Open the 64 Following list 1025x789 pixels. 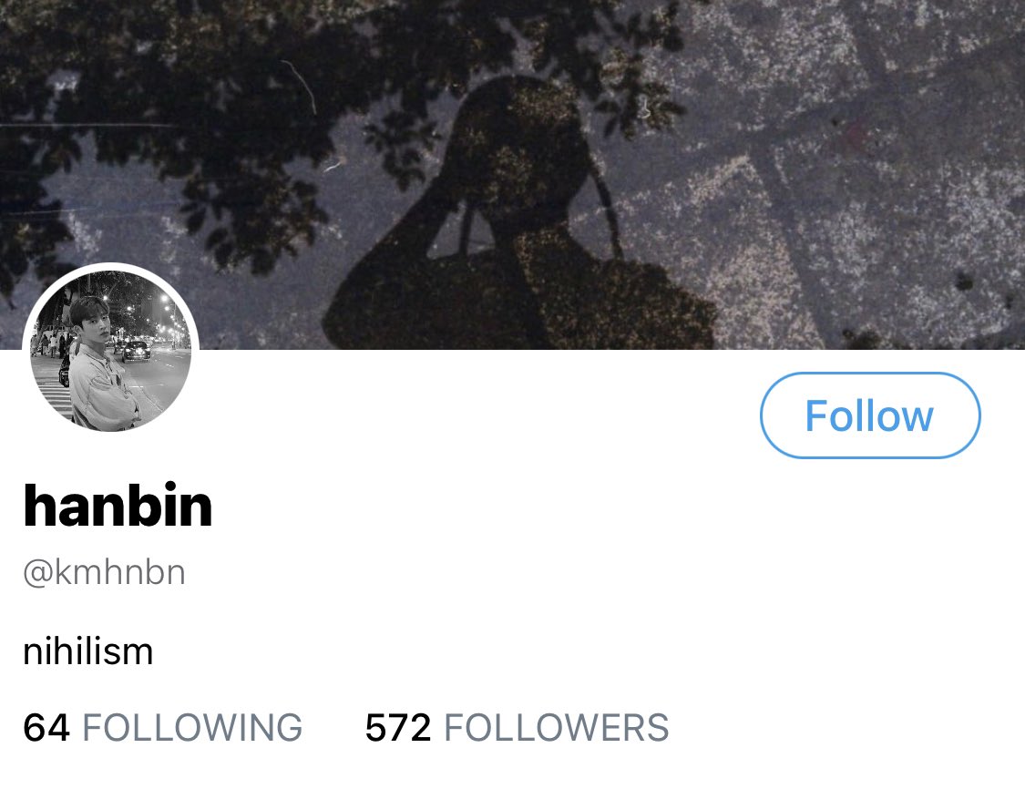click(163, 728)
